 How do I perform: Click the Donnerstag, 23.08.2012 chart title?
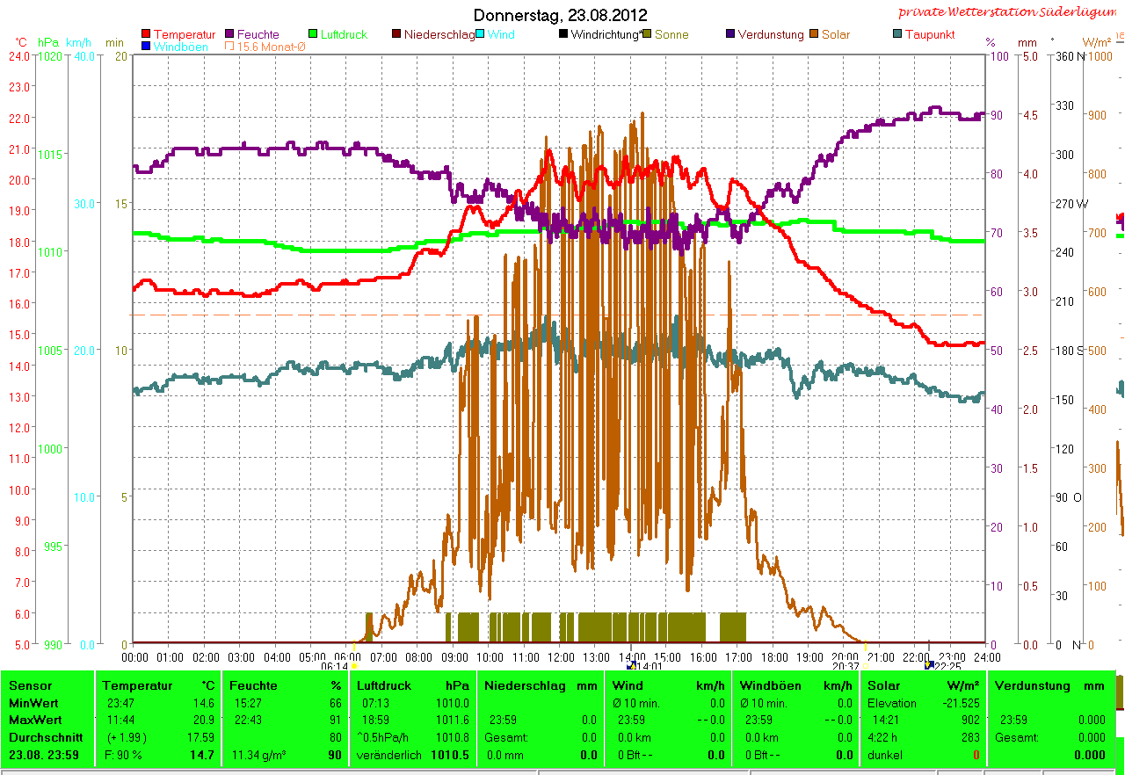560,15
